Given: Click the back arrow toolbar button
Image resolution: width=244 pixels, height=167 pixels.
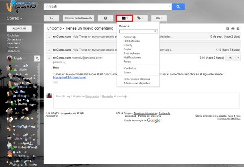Looking at the screenshot, I should [x=52, y=18].
